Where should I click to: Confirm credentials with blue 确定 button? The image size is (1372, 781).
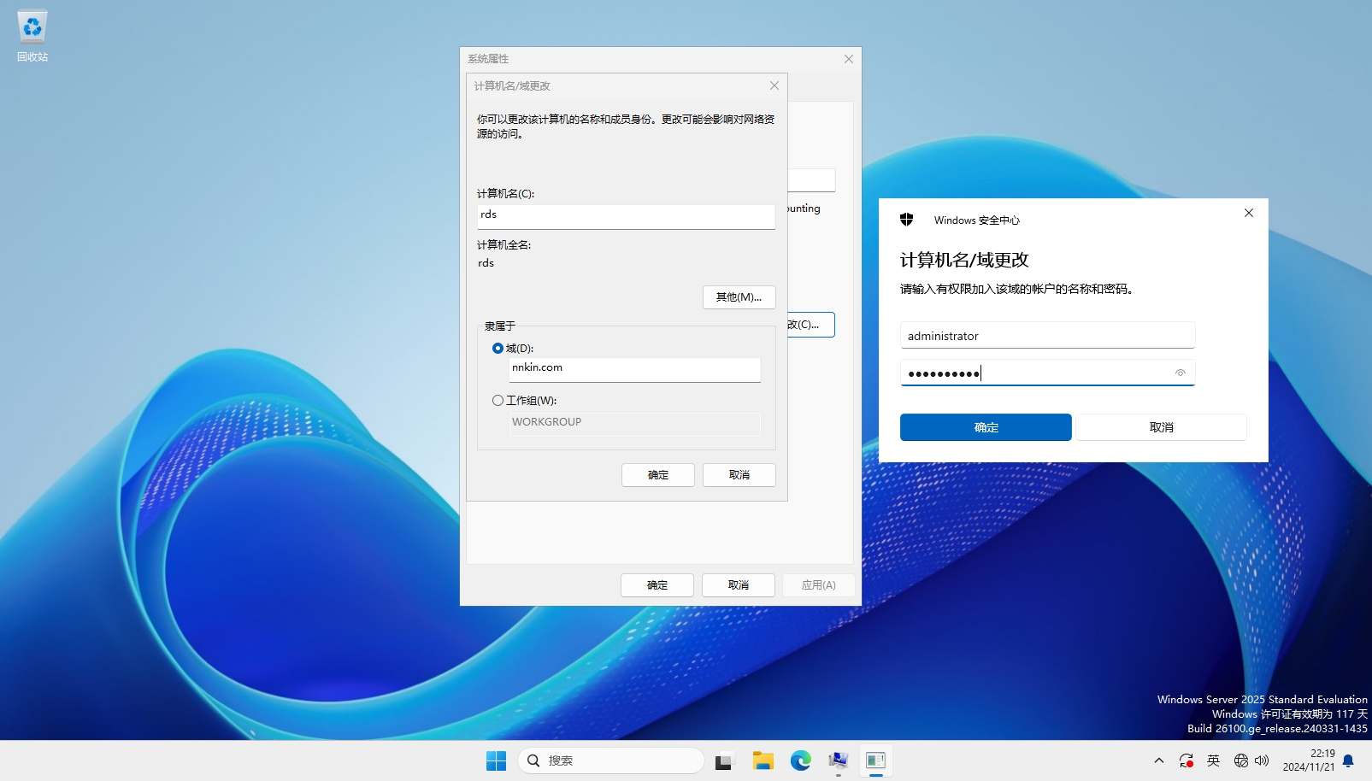(x=985, y=427)
